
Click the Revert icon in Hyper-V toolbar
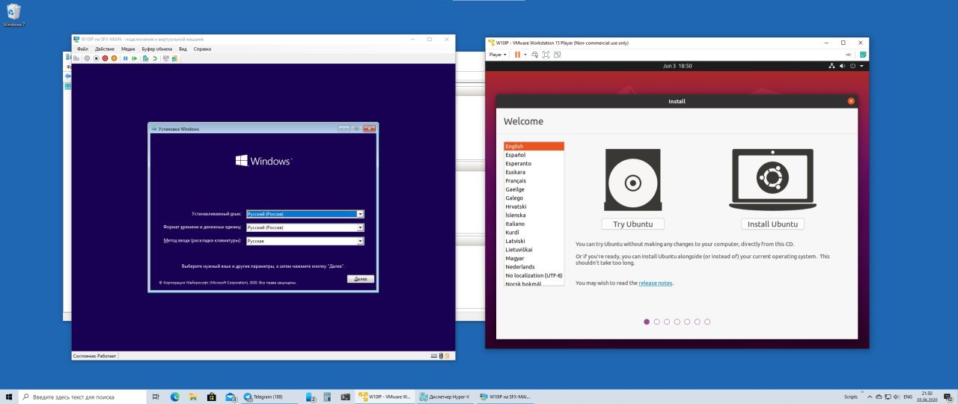[x=154, y=58]
